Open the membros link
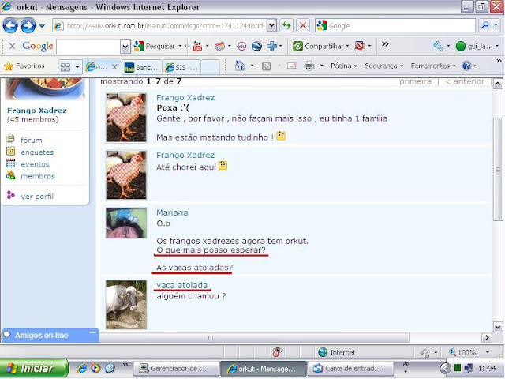Viewport: 505px width, 379px height. 38,176
